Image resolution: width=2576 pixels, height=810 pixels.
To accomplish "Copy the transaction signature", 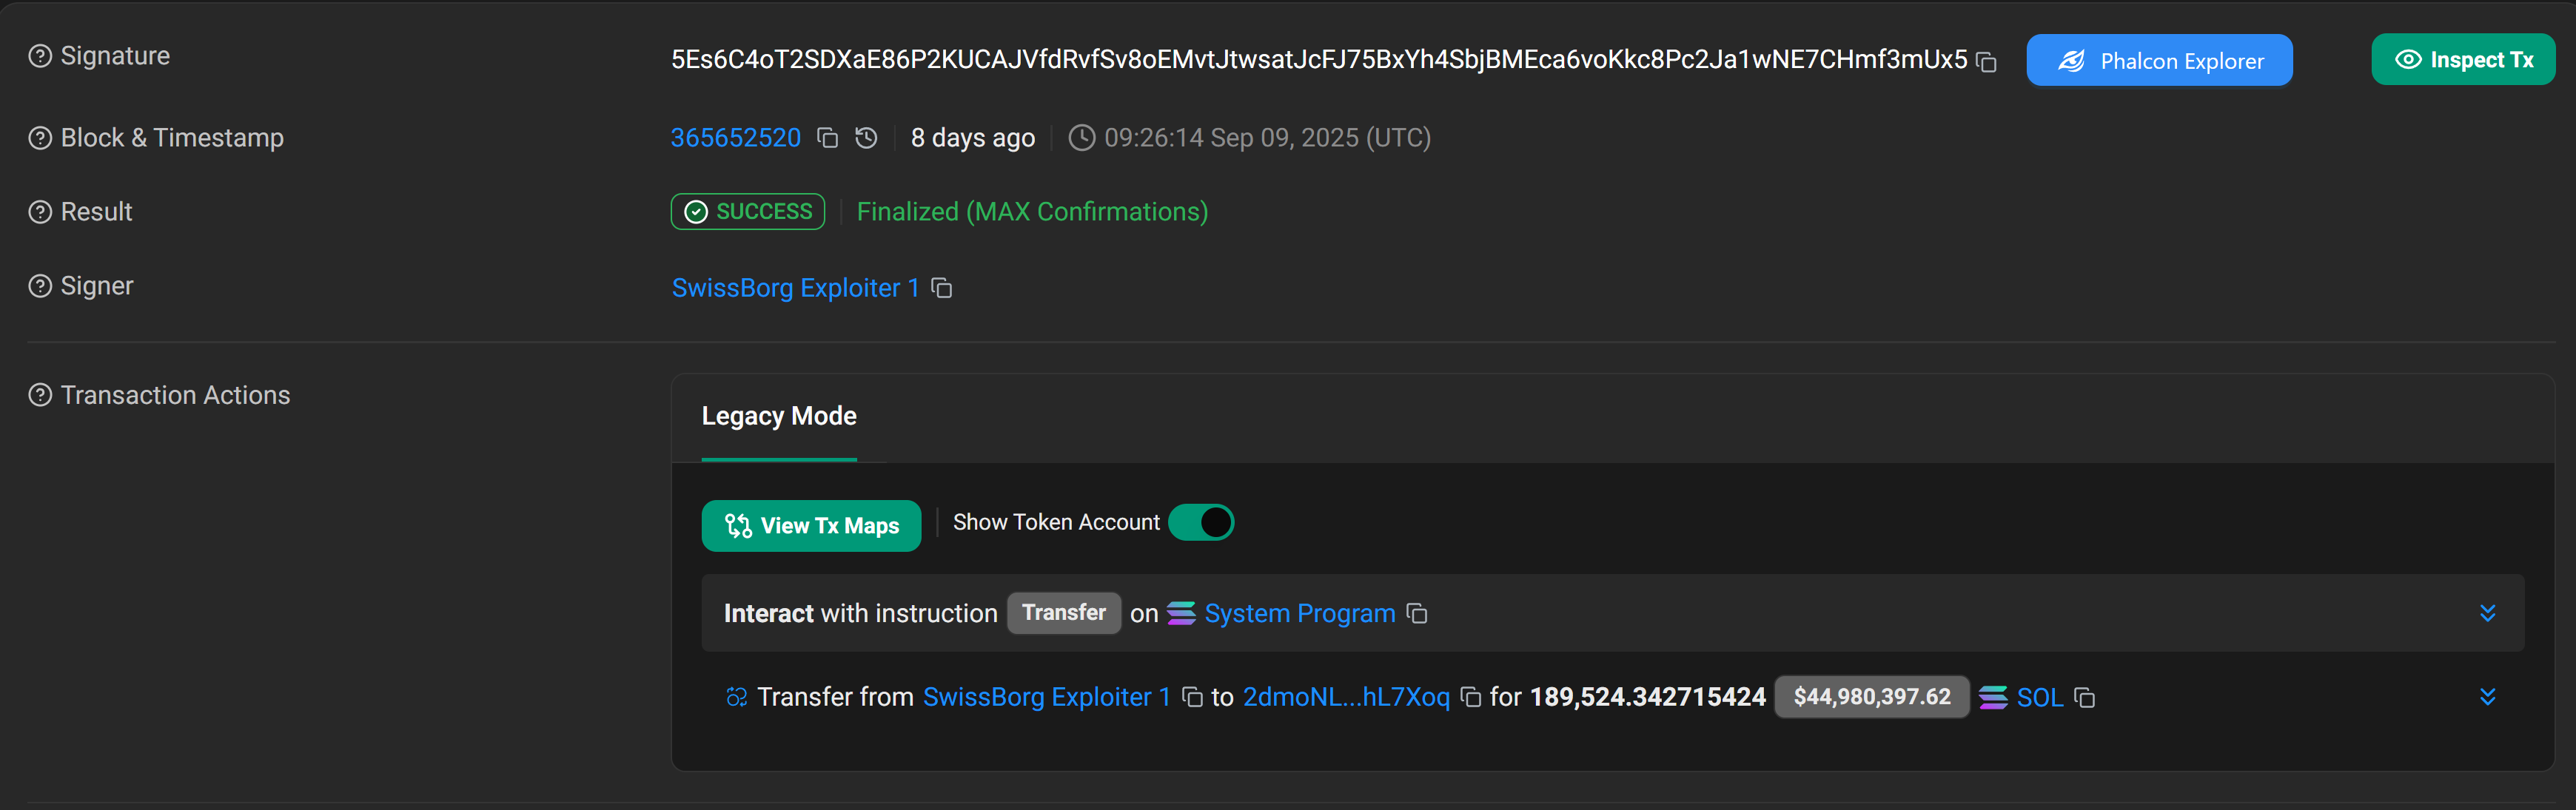I will tap(1987, 62).
